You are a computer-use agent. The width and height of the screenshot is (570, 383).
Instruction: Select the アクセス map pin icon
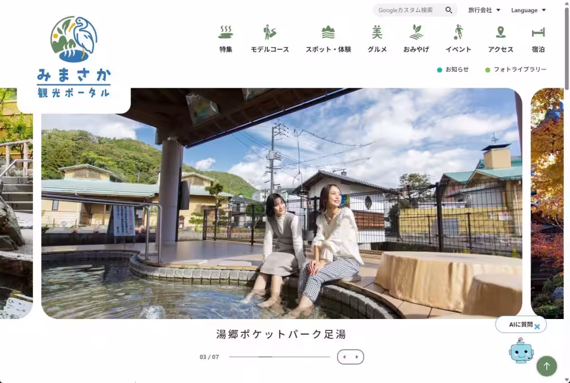point(501,32)
